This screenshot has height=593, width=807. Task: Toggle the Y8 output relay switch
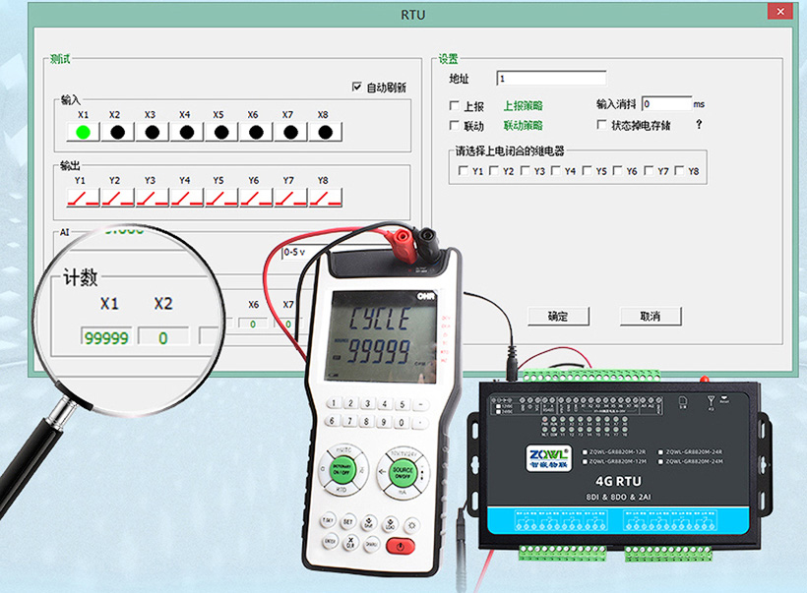point(324,197)
